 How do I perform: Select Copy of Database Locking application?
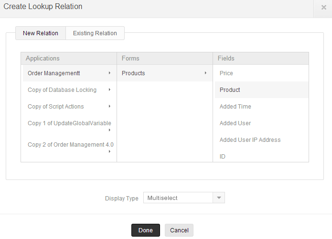pyautogui.click(x=62, y=90)
